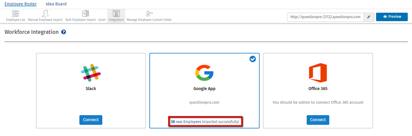Toggle the Google App selected checkmark
This screenshot has height=136, width=412.
[x=253, y=59]
